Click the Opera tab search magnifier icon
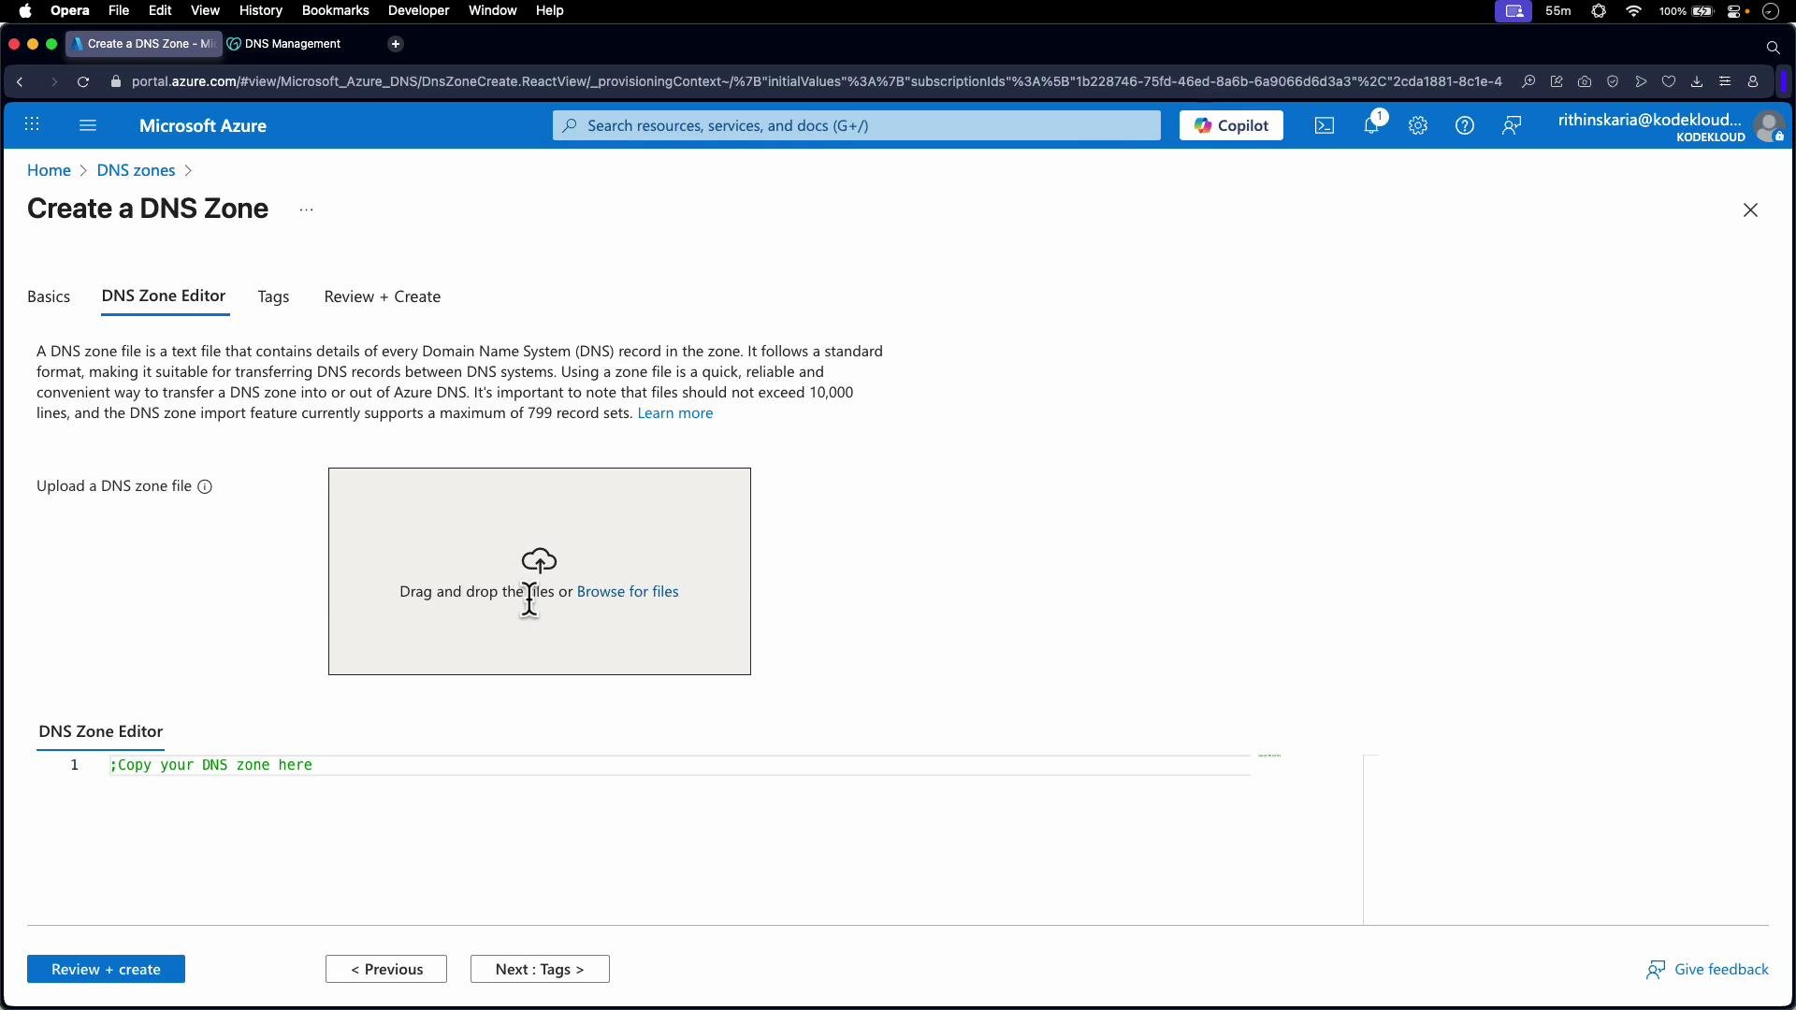 coord(1773,47)
